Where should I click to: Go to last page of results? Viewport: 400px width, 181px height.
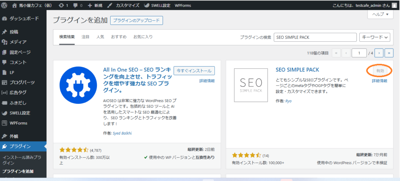(x=389, y=53)
